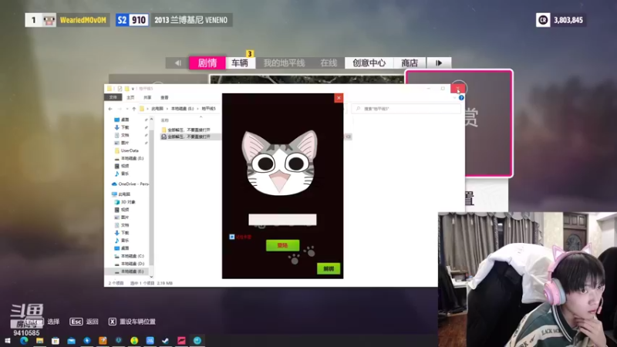Toggle the remember-key checkbox in login dialog
The image size is (617, 347).
[x=232, y=237]
